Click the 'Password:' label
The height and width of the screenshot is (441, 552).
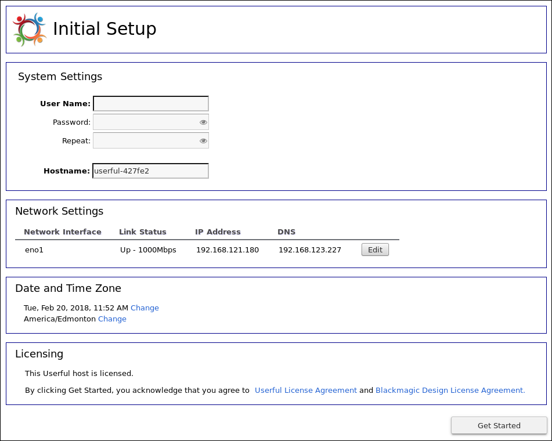click(x=71, y=122)
